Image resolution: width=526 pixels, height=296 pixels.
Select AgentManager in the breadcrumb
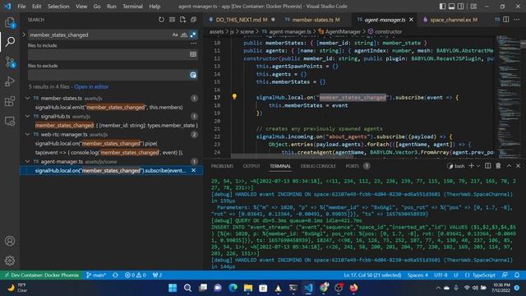(343, 31)
